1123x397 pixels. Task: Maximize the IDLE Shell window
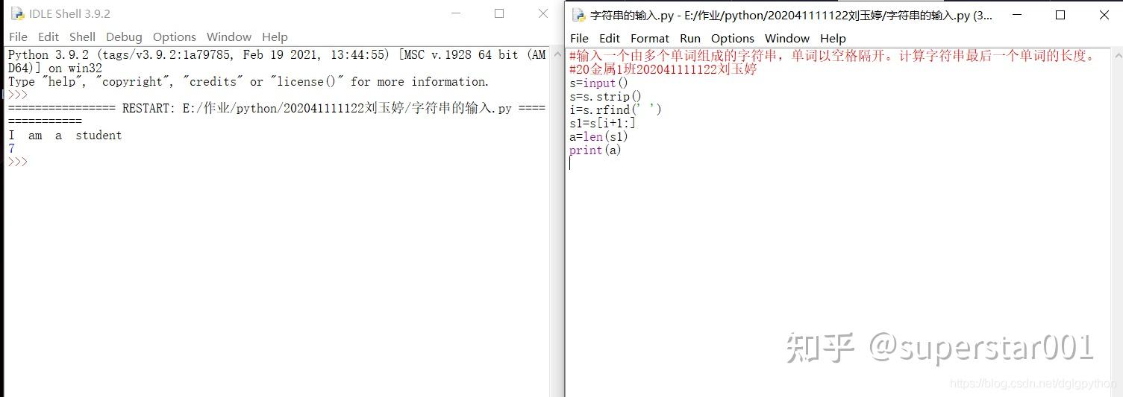(499, 13)
